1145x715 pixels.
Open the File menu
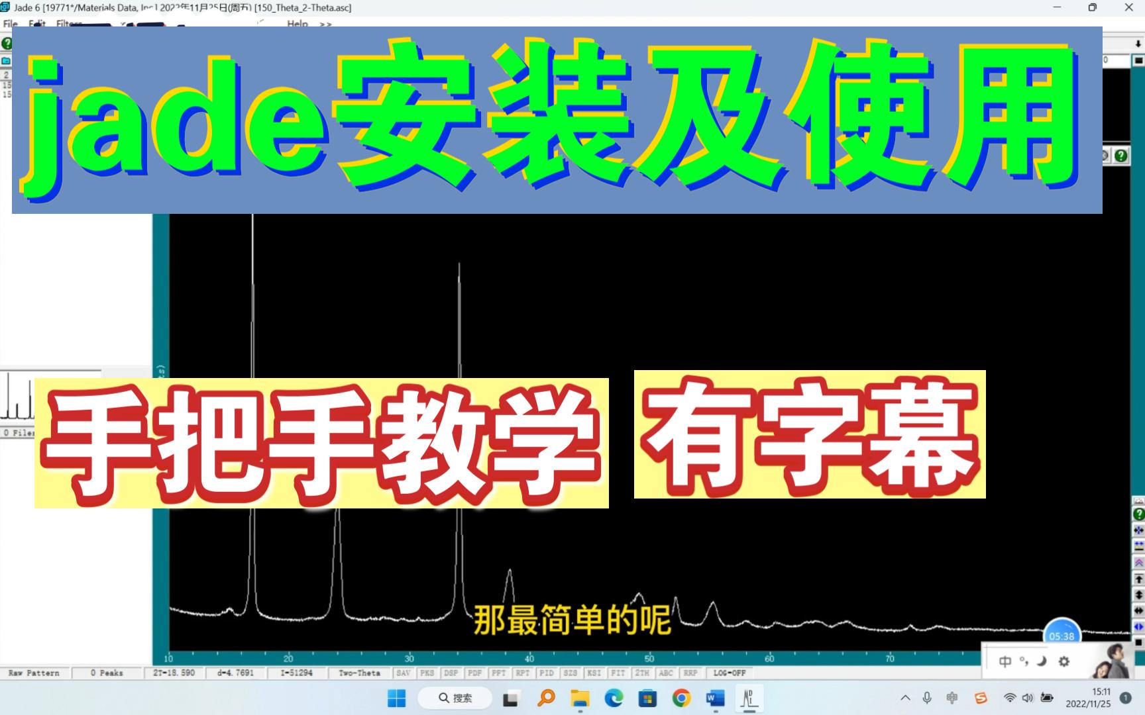coord(10,23)
